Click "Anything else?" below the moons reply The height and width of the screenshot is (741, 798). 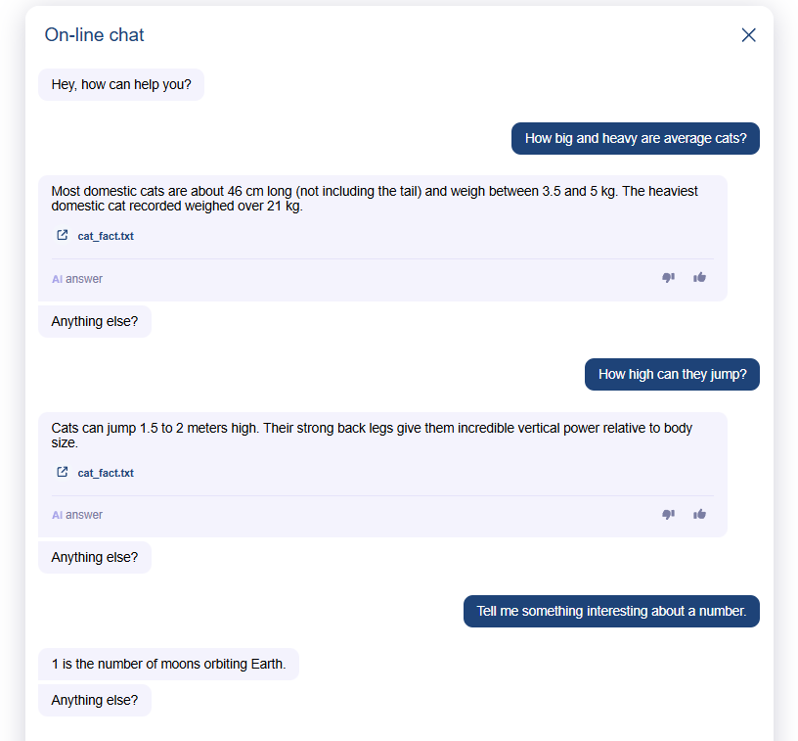(95, 700)
